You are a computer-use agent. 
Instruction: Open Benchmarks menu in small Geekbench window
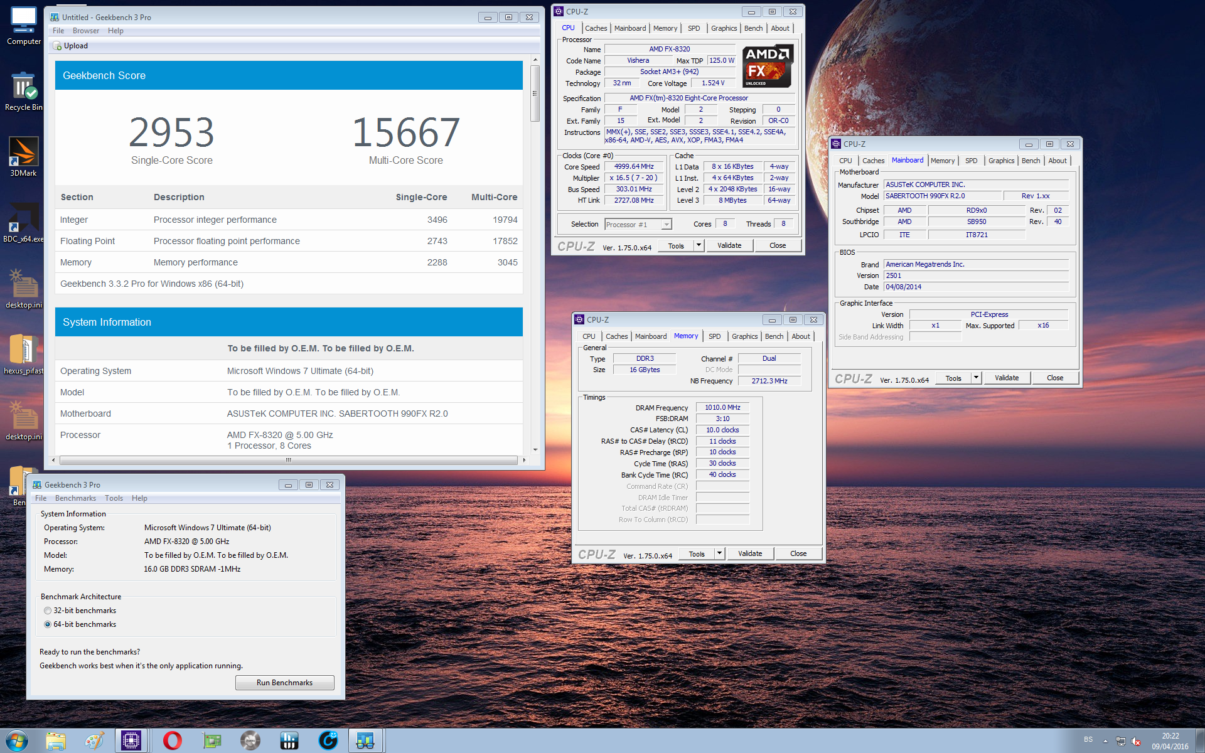[75, 498]
